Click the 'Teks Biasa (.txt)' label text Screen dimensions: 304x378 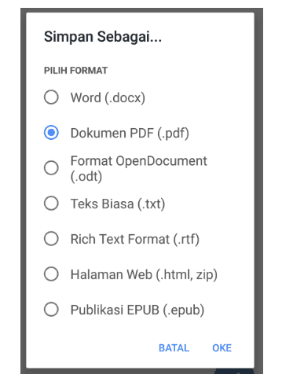(x=118, y=204)
